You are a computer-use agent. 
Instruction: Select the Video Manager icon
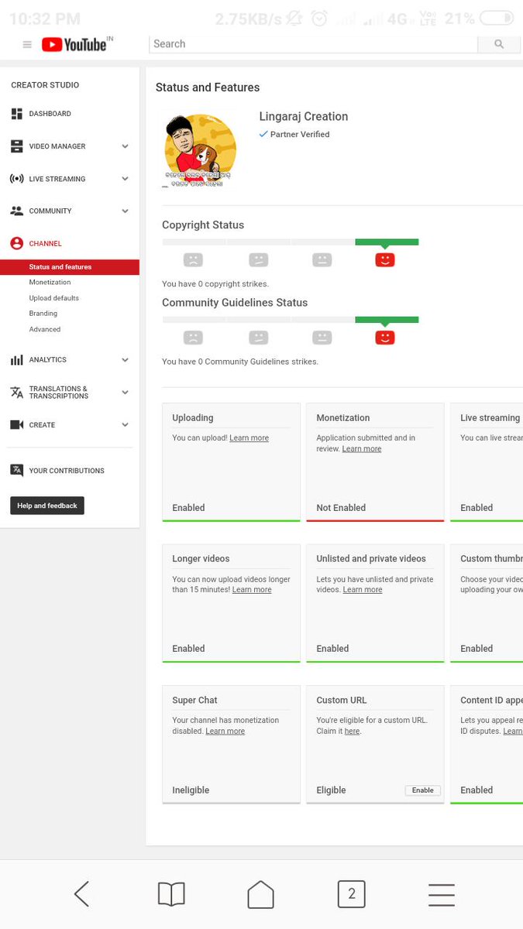click(17, 146)
